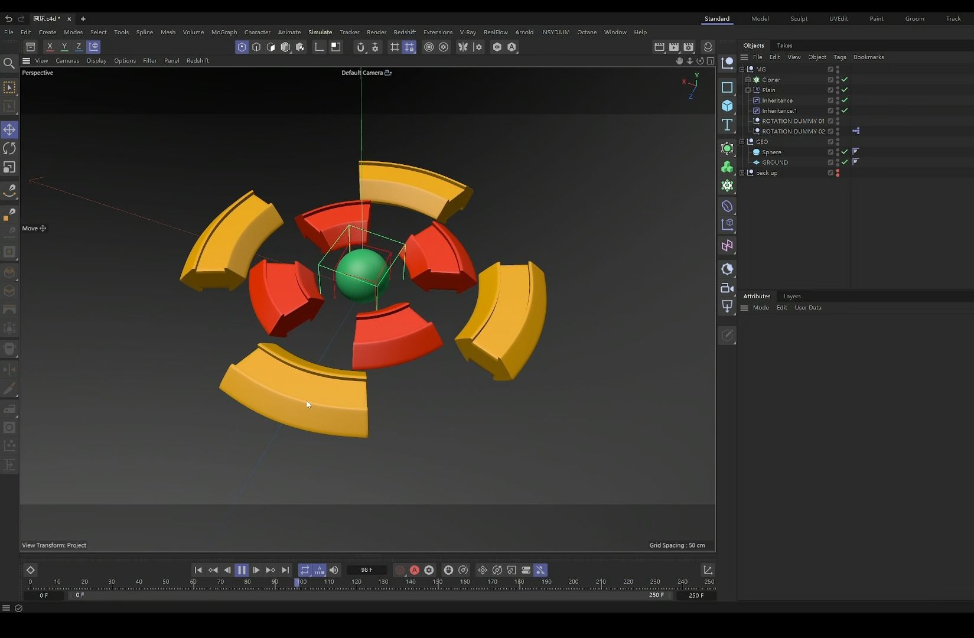Select the Scale tool in the left toolbar
Screen dimensions: 974x638
click(9, 167)
